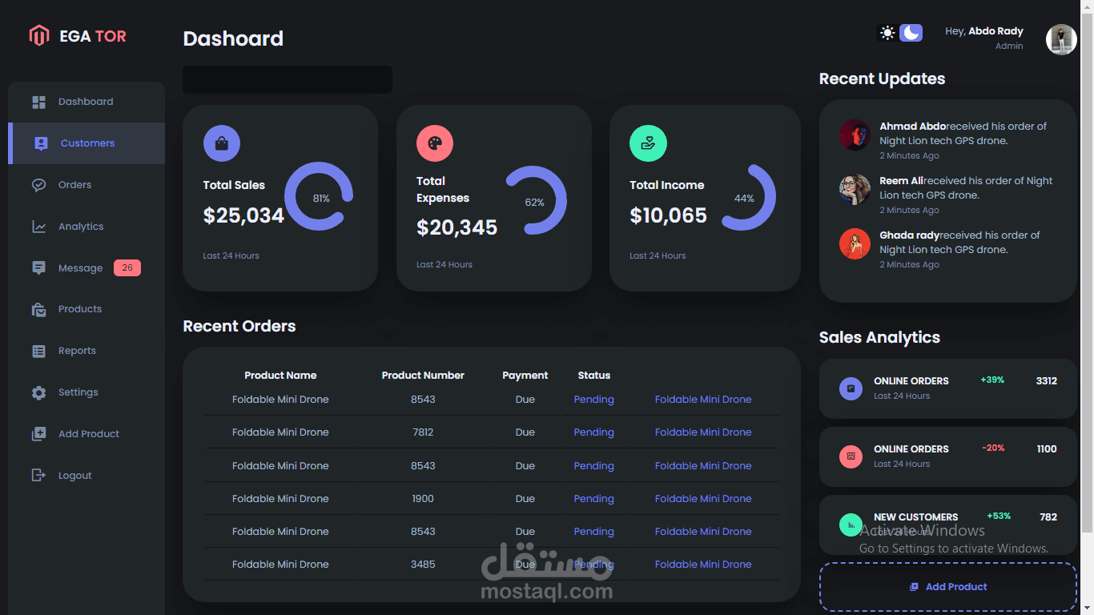Click the Status column header
Image resolution: width=1094 pixels, height=615 pixels.
[x=593, y=376]
